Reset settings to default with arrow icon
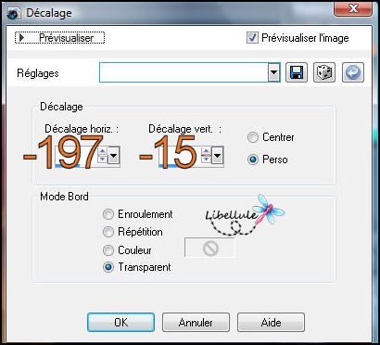The width and height of the screenshot is (380, 345). coord(353,72)
